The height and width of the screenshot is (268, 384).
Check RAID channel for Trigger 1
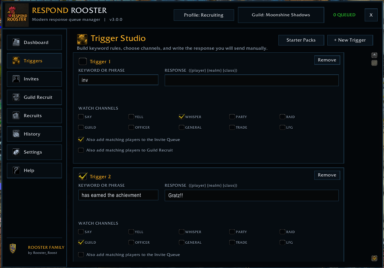[282, 117]
